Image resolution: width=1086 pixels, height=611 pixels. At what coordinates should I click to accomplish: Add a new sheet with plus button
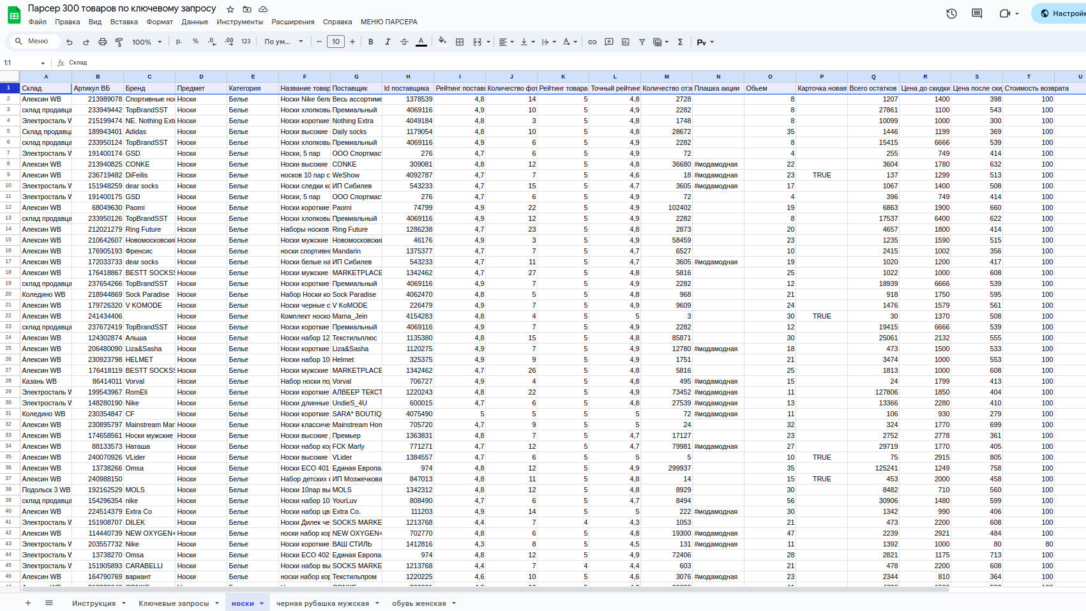click(28, 603)
